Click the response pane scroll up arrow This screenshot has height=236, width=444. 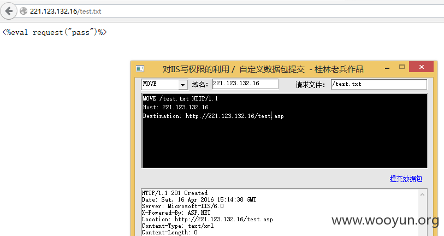click(422, 194)
